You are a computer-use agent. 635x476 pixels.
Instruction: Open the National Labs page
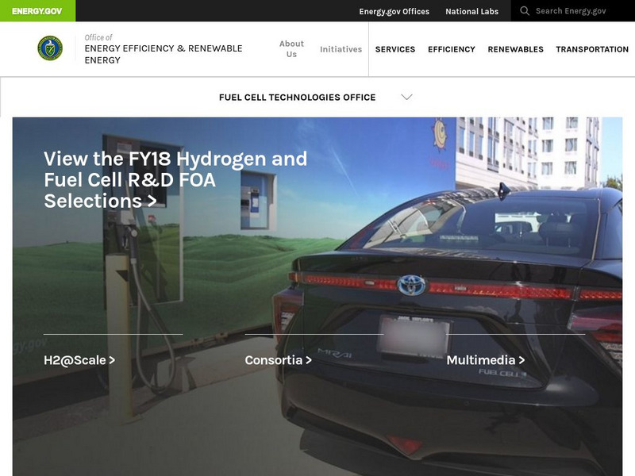tap(472, 11)
